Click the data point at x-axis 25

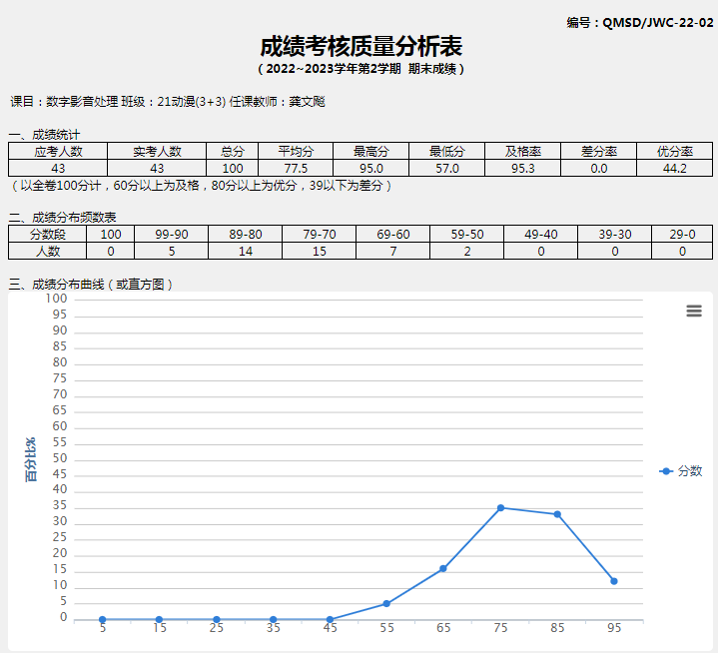point(216,619)
